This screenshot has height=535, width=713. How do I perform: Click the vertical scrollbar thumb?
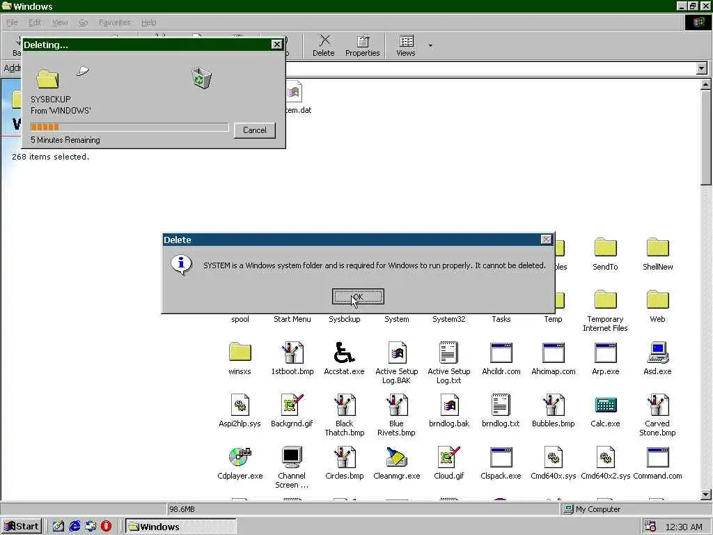coord(706,137)
